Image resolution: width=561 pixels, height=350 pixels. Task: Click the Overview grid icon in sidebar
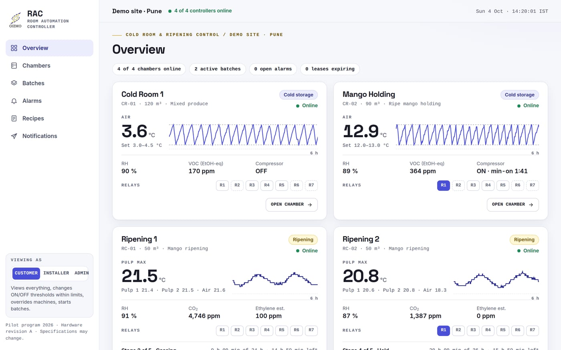pyautogui.click(x=14, y=48)
